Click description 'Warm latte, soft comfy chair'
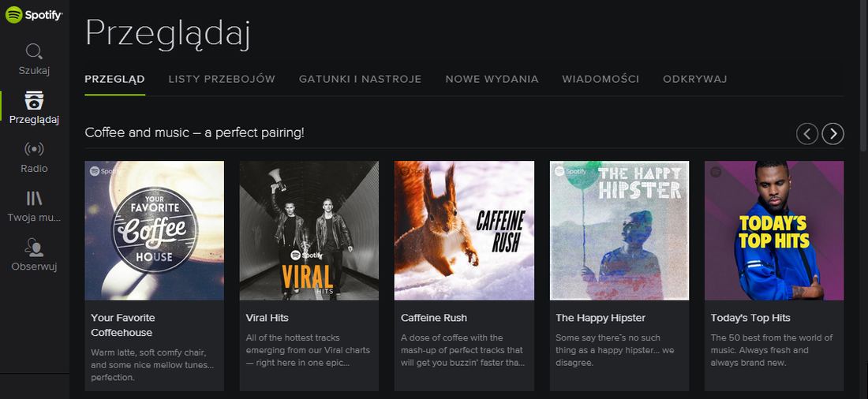This screenshot has width=868, height=399. click(152, 365)
